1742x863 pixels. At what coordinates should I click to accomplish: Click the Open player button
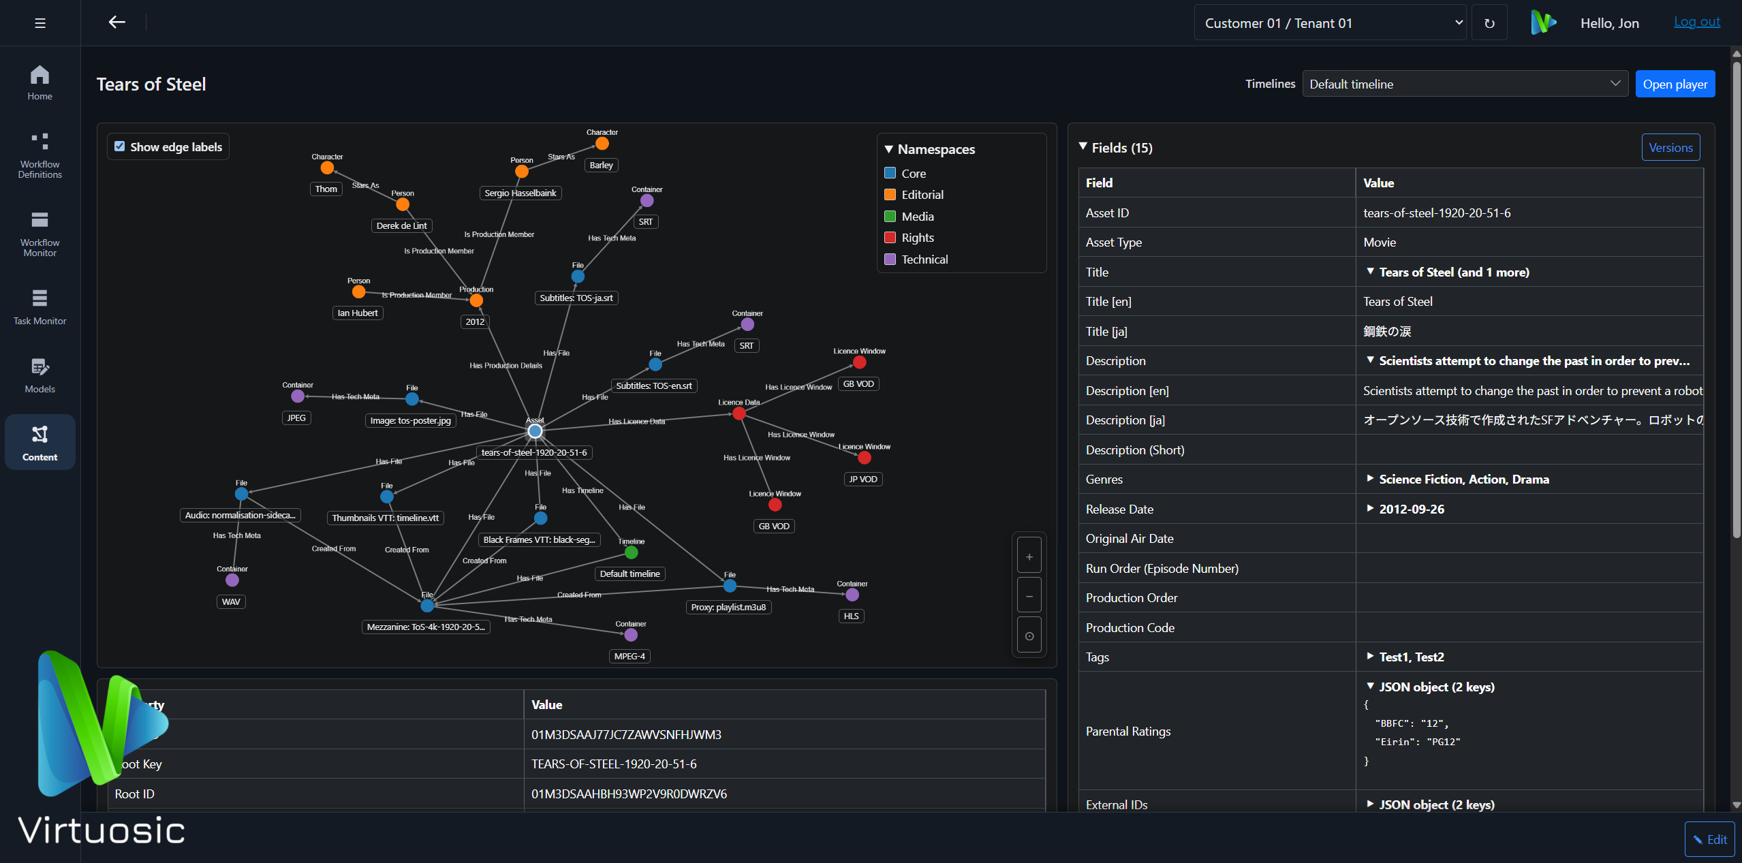pos(1675,84)
